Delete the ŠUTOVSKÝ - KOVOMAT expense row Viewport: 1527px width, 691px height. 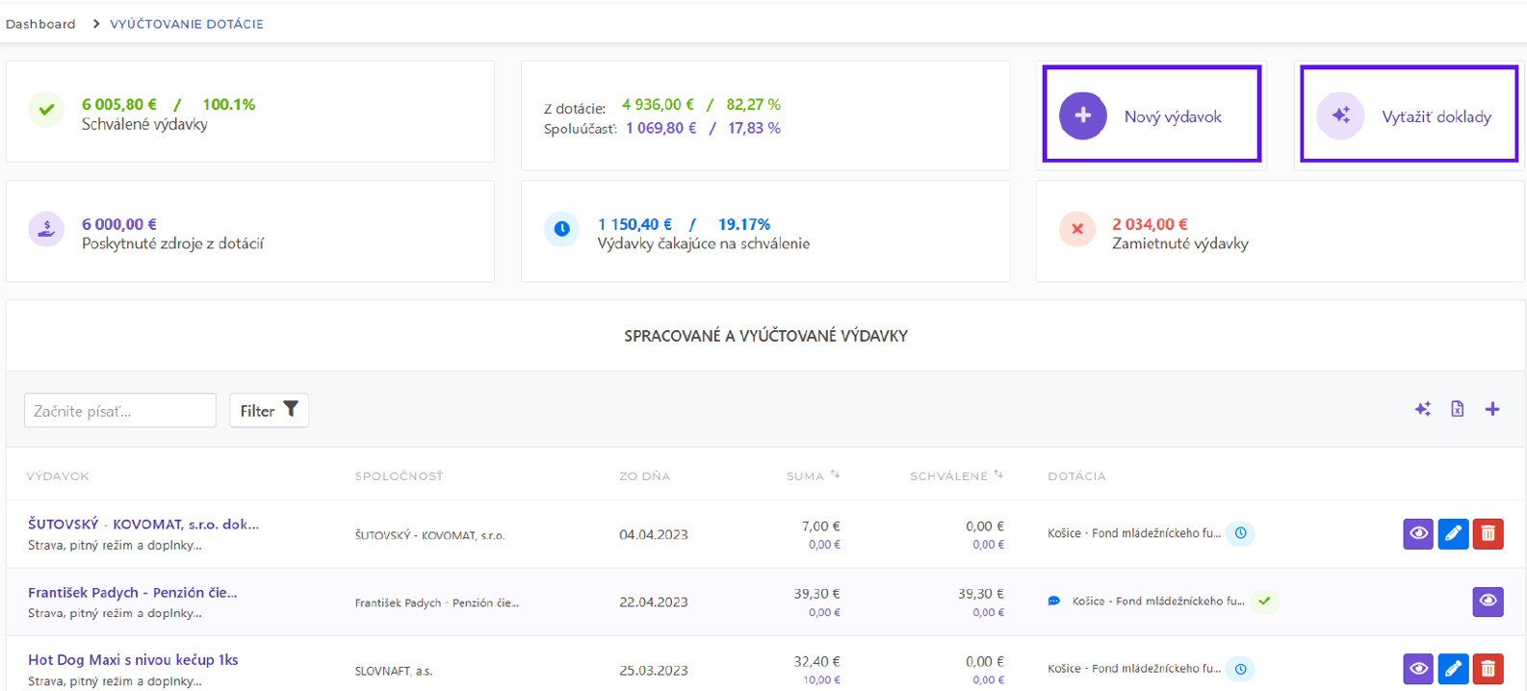point(1488,533)
